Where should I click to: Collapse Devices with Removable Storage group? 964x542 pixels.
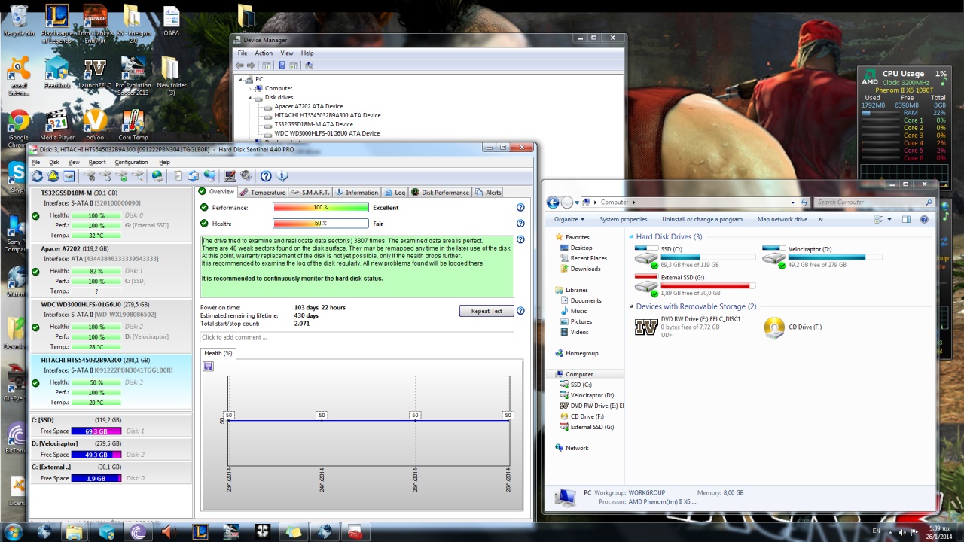click(631, 307)
